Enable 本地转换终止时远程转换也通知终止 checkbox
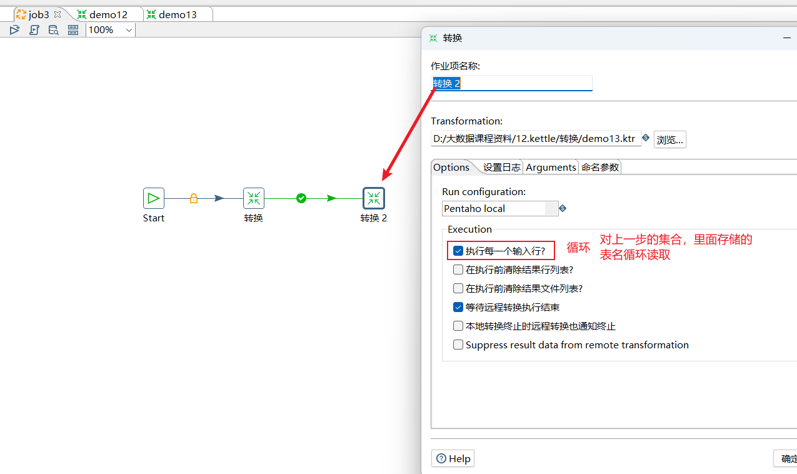 click(458, 326)
